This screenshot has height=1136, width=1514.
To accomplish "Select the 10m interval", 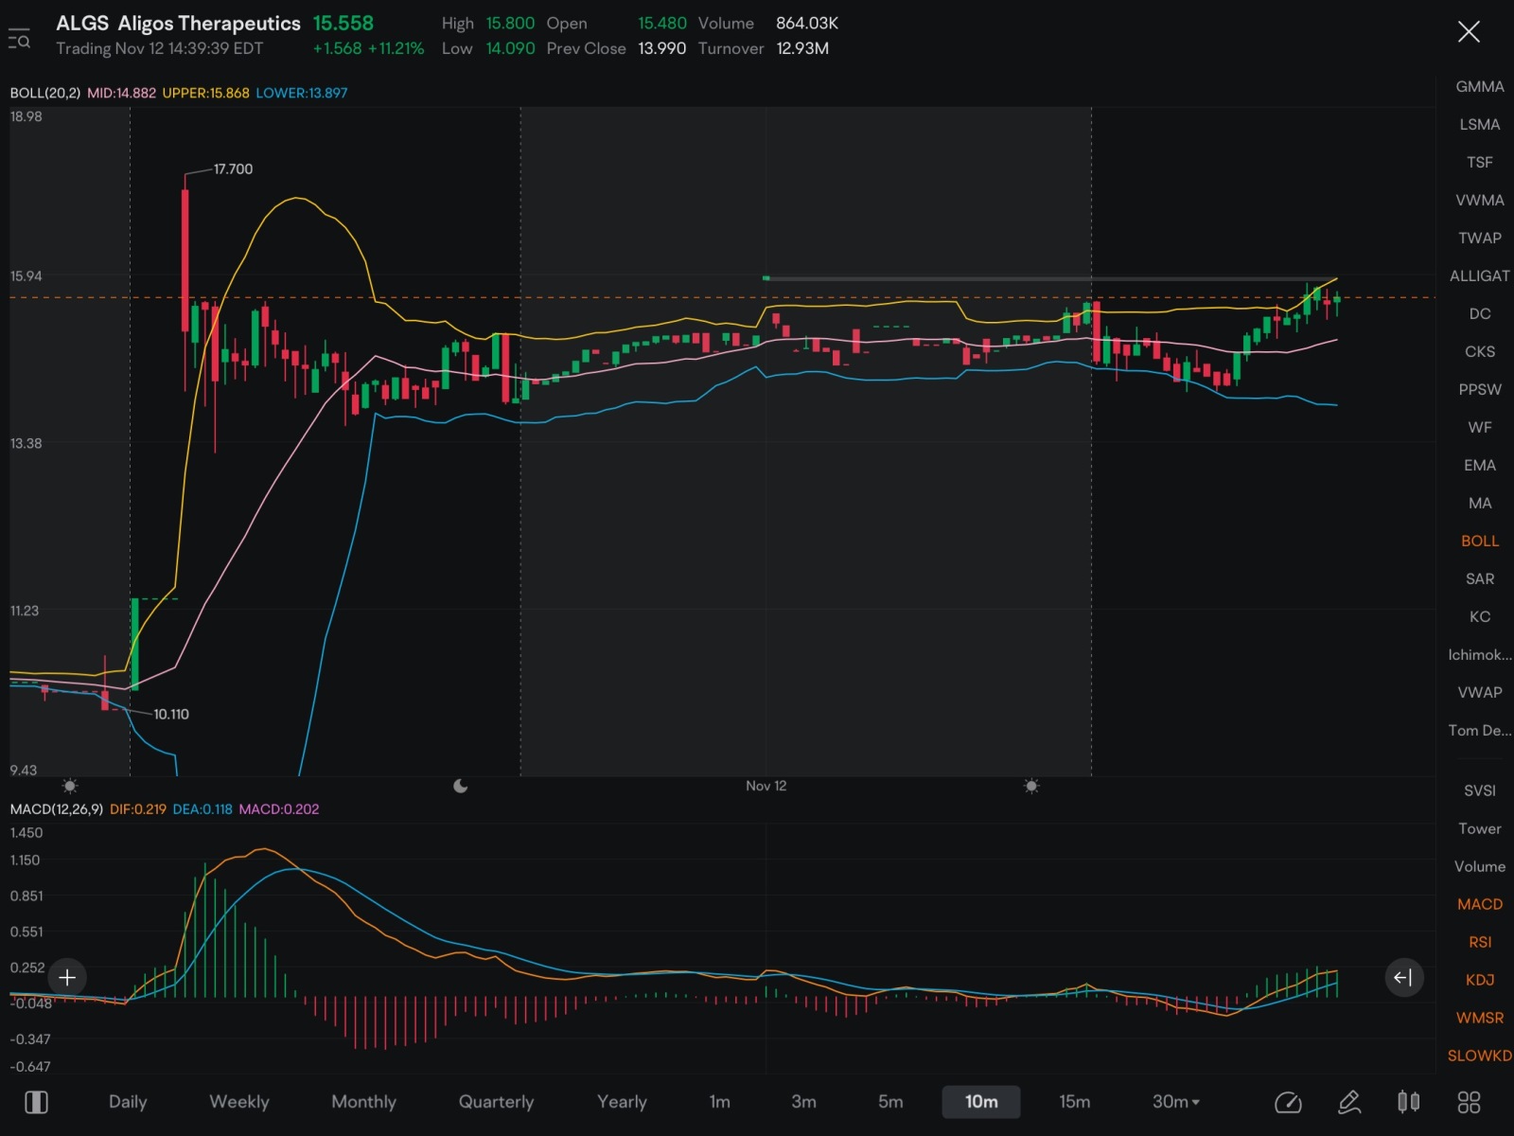I will click(981, 1102).
